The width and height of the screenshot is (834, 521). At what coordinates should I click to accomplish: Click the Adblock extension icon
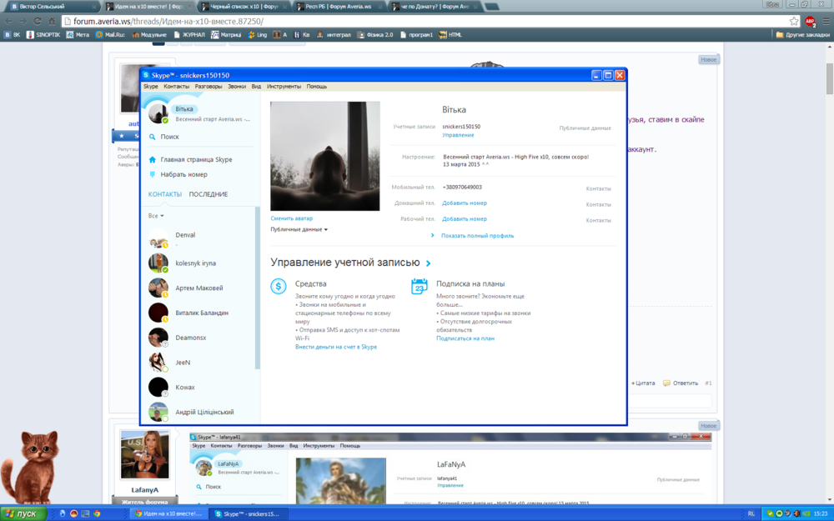point(810,21)
